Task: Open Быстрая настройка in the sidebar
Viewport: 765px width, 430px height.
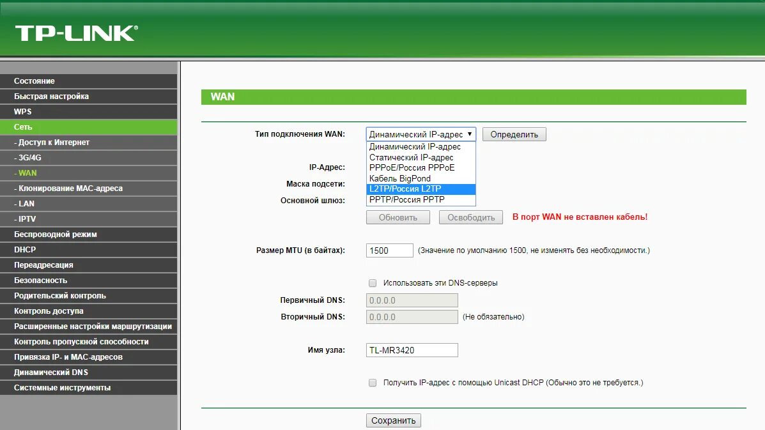Action: (x=88, y=96)
